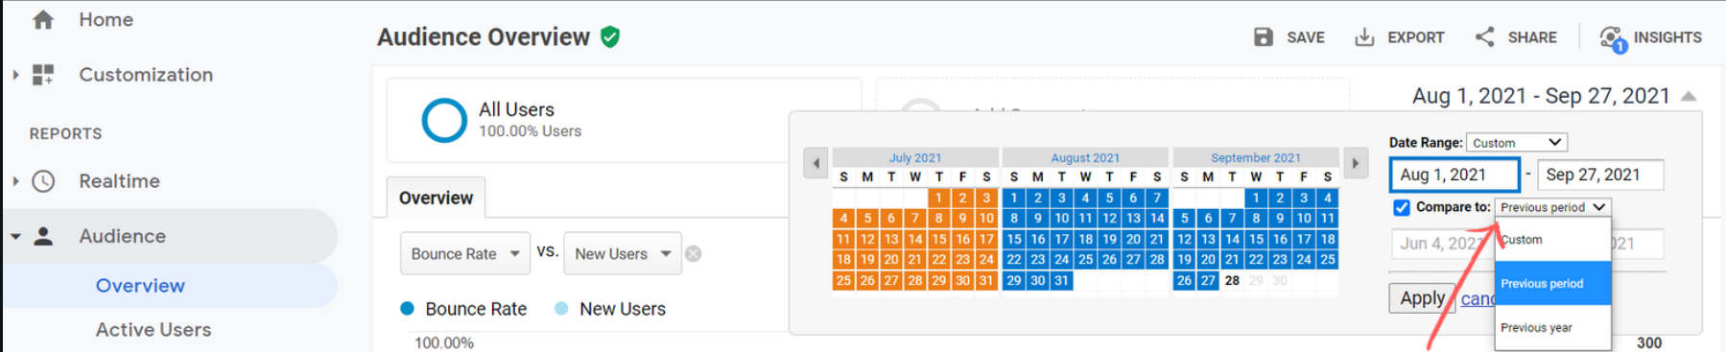Viewport: 1726px width, 352px height.
Task: Open Active Users report link
Action: pos(154,329)
